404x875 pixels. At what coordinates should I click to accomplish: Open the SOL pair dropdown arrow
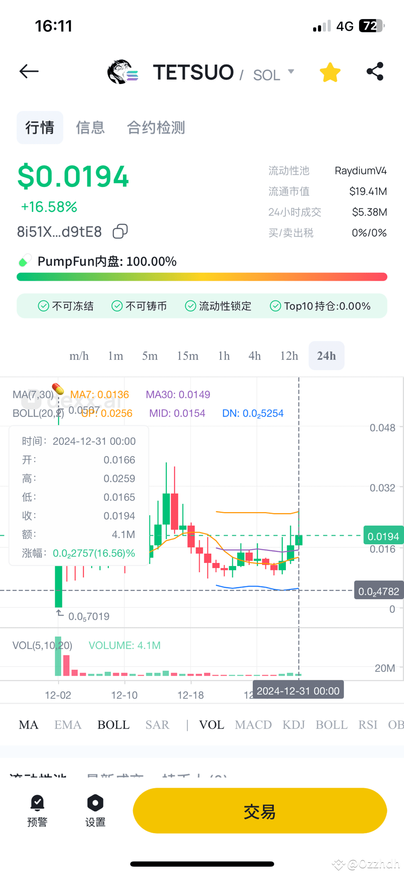coord(291,72)
